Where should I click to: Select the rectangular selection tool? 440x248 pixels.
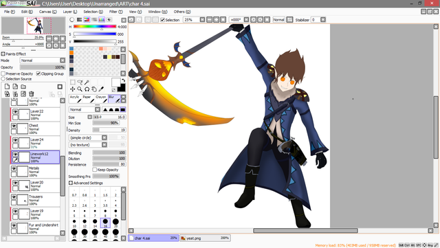coord(73,82)
